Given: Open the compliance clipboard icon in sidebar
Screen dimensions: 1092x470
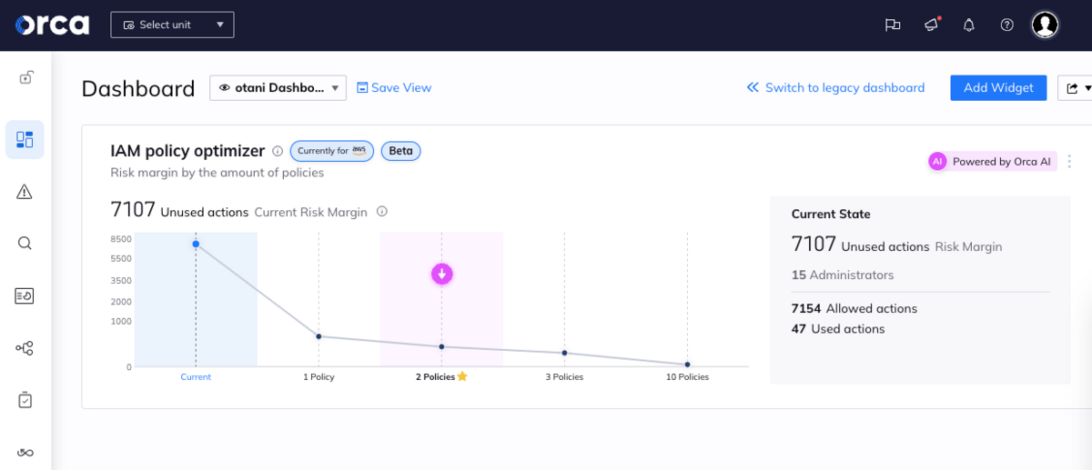Looking at the screenshot, I should (x=25, y=400).
